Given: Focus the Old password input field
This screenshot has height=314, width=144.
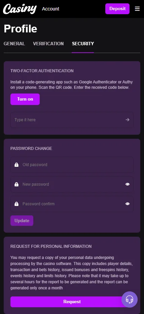Looking at the screenshot, I should click(72, 165).
